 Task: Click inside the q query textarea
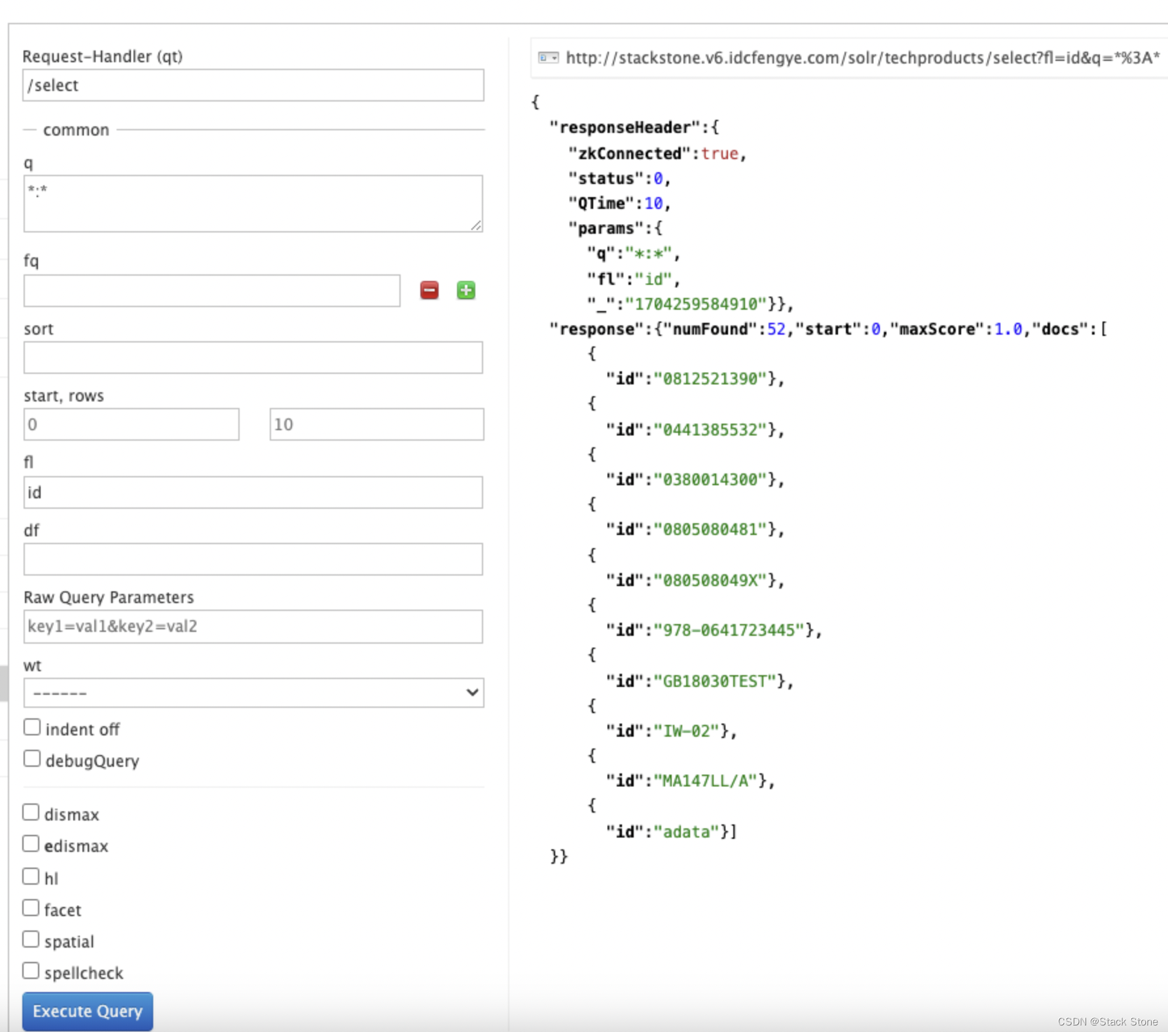253,203
